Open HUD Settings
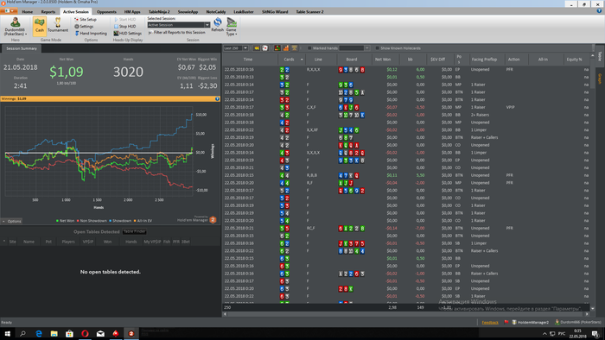The height and width of the screenshot is (340, 605). coord(127,34)
